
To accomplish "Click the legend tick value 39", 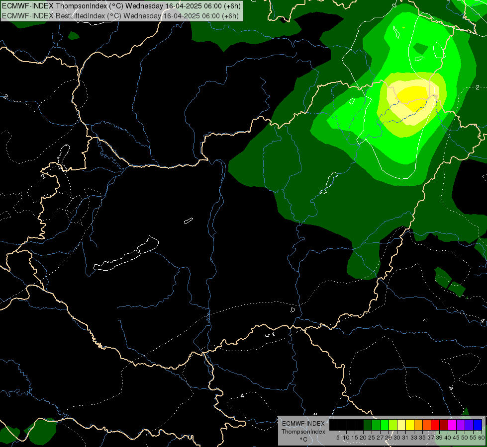I will coord(439,438).
